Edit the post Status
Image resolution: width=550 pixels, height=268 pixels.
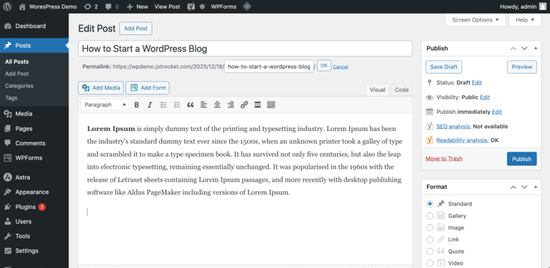[x=476, y=83]
